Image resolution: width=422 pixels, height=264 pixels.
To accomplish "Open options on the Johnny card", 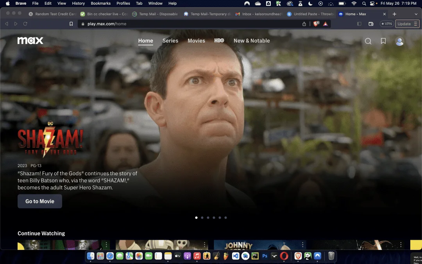I will point(303,244).
